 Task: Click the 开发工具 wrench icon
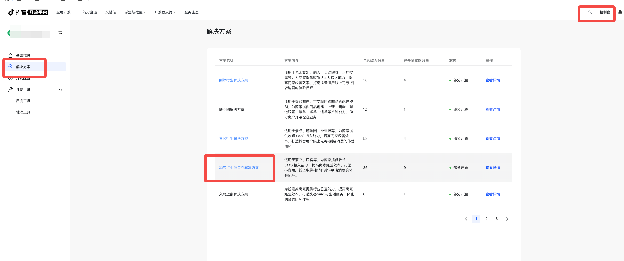pyautogui.click(x=10, y=89)
